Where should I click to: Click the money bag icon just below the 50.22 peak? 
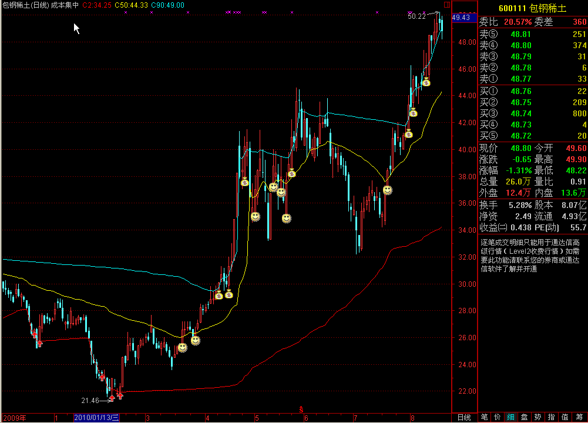[x=426, y=82]
